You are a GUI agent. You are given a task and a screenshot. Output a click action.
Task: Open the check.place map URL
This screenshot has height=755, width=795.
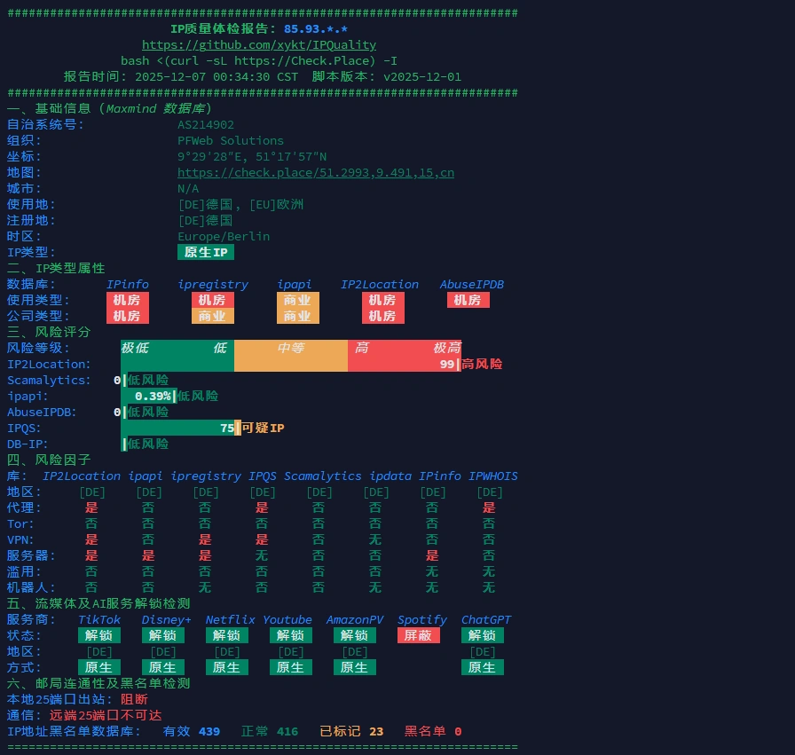(x=315, y=173)
